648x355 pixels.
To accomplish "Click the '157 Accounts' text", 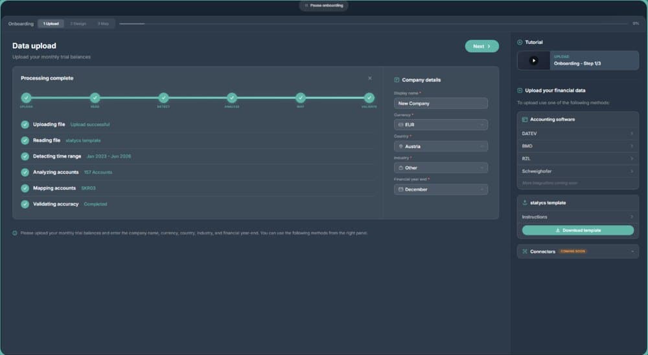I will coord(98,173).
